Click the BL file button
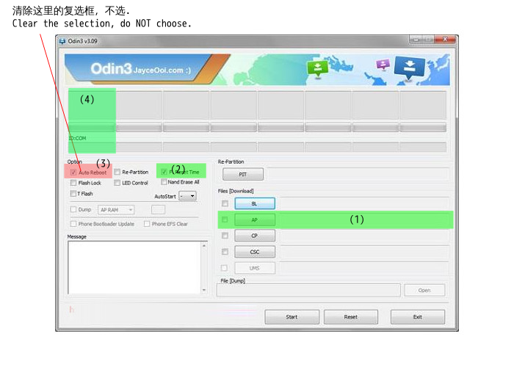Image resolution: width=514 pixels, height=367 pixels. tap(255, 203)
